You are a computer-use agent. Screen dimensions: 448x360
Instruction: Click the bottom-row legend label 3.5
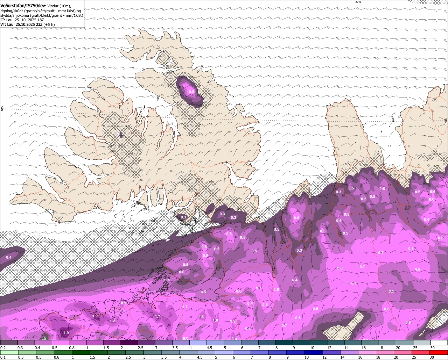point(164,357)
